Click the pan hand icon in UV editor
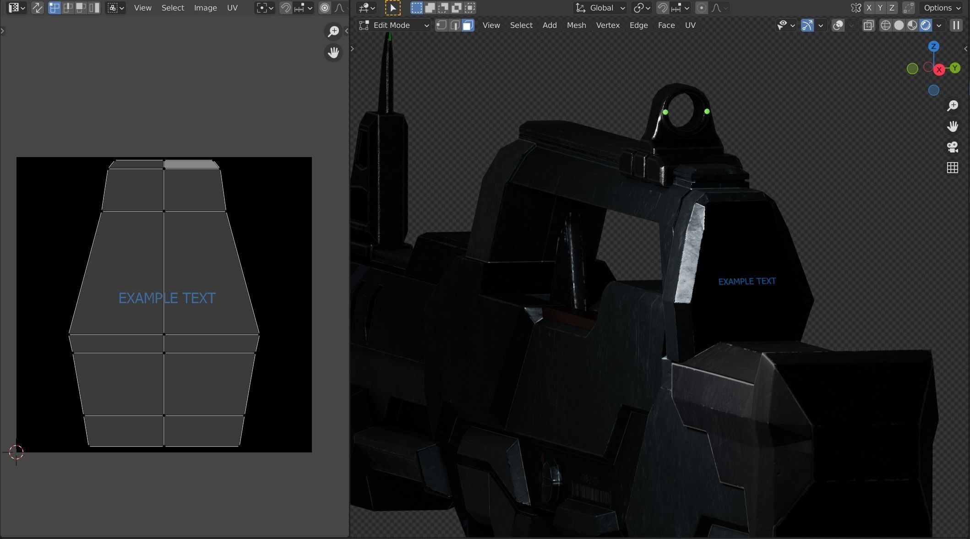 click(x=333, y=52)
